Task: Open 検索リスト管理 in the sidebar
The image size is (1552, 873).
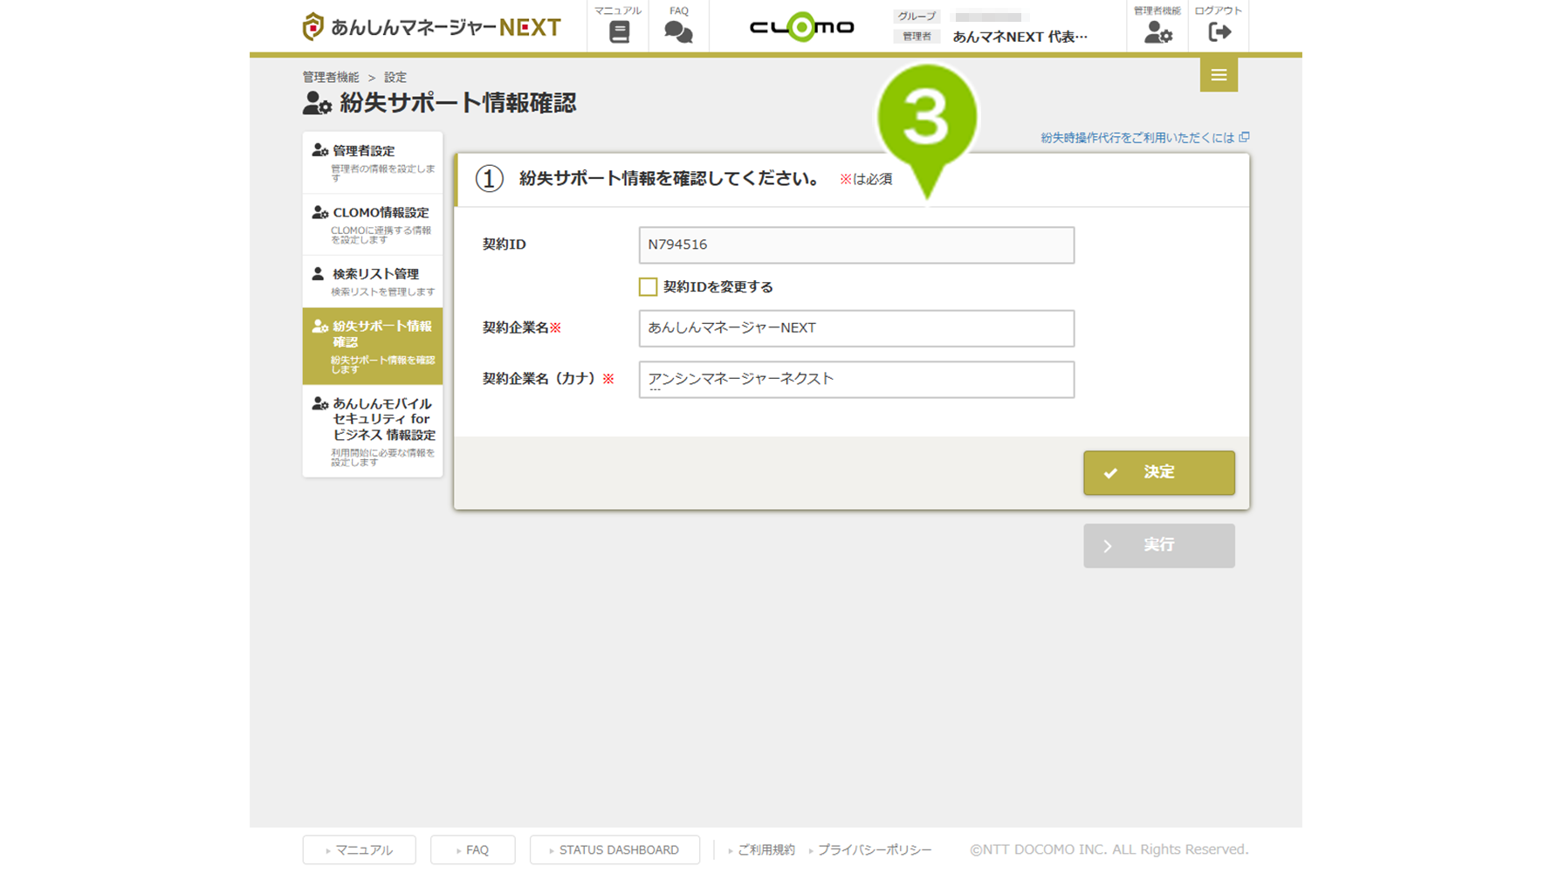Action: click(373, 281)
